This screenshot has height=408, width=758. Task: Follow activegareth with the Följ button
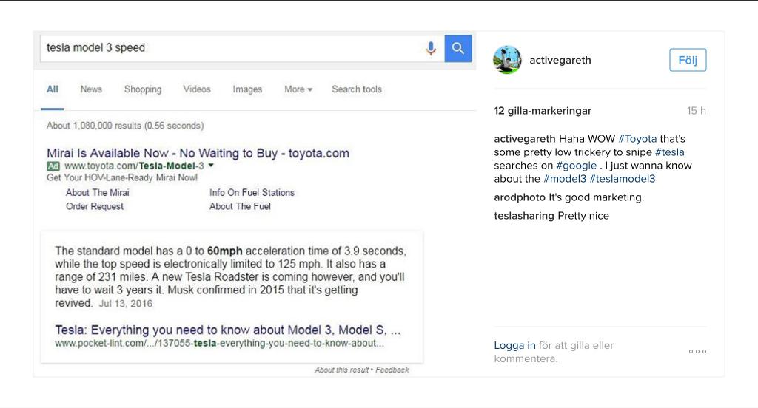pyautogui.click(x=688, y=60)
